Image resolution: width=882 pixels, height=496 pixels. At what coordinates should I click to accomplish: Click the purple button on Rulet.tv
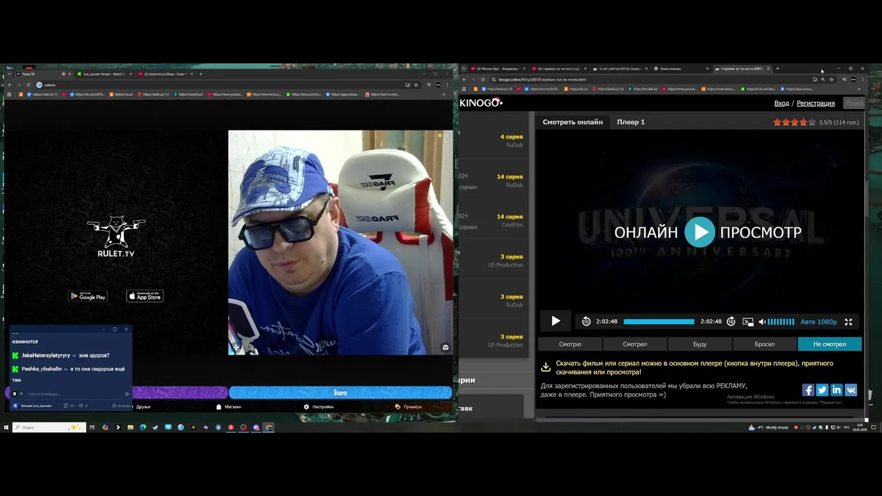179,393
